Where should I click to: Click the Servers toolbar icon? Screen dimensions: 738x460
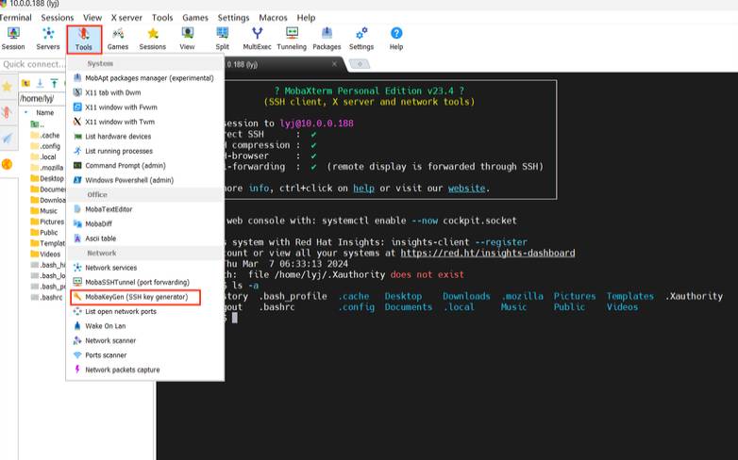(48, 39)
